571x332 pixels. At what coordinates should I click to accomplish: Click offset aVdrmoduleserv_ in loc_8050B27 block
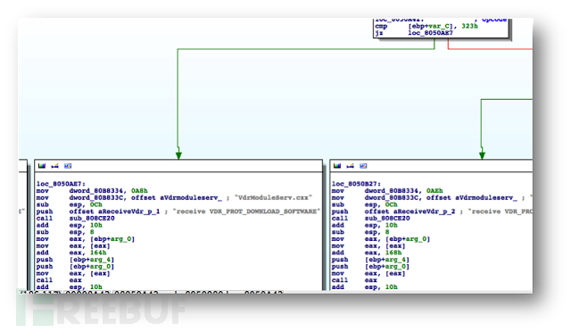pos(472,198)
